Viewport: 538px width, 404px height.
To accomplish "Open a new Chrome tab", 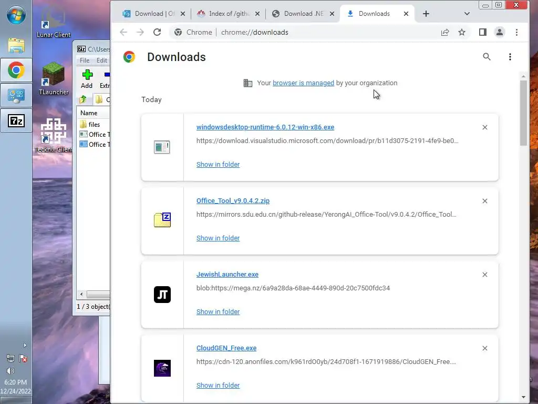I will point(426,14).
